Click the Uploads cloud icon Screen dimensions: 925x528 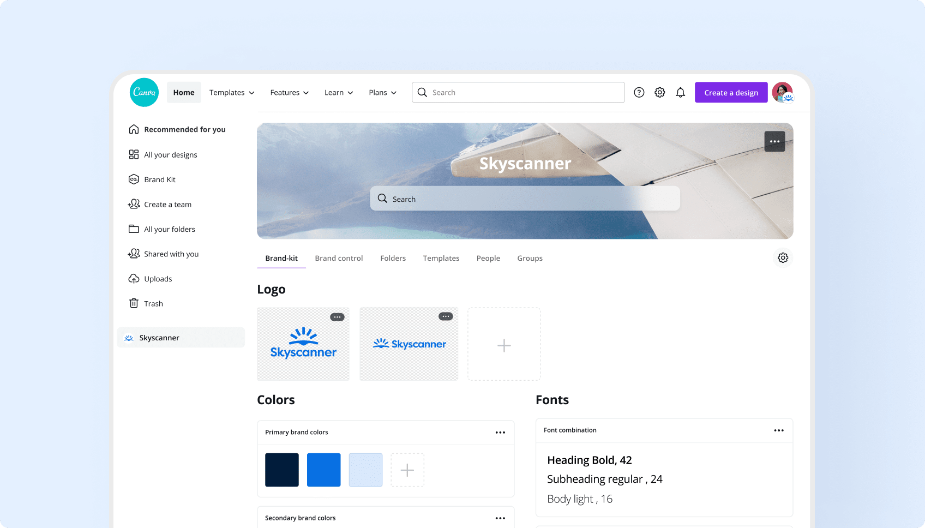click(134, 278)
